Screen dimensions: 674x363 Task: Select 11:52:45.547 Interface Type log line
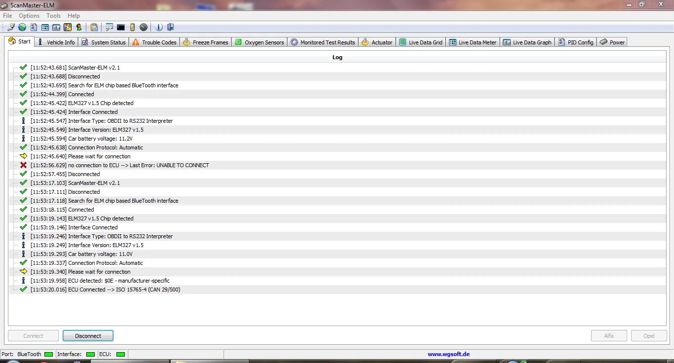click(102, 121)
